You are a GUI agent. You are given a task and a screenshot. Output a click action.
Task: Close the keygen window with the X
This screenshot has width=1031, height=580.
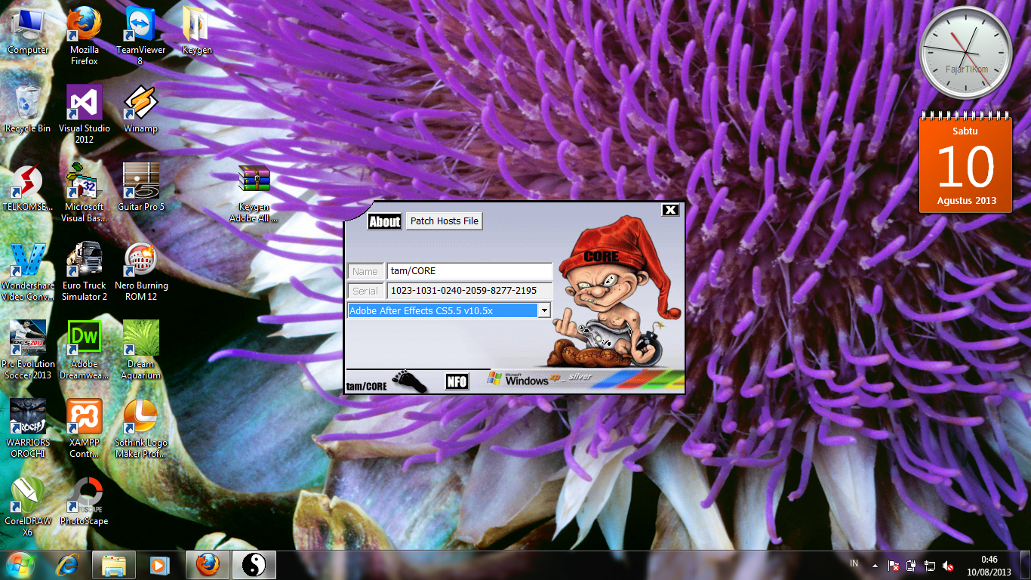[670, 210]
